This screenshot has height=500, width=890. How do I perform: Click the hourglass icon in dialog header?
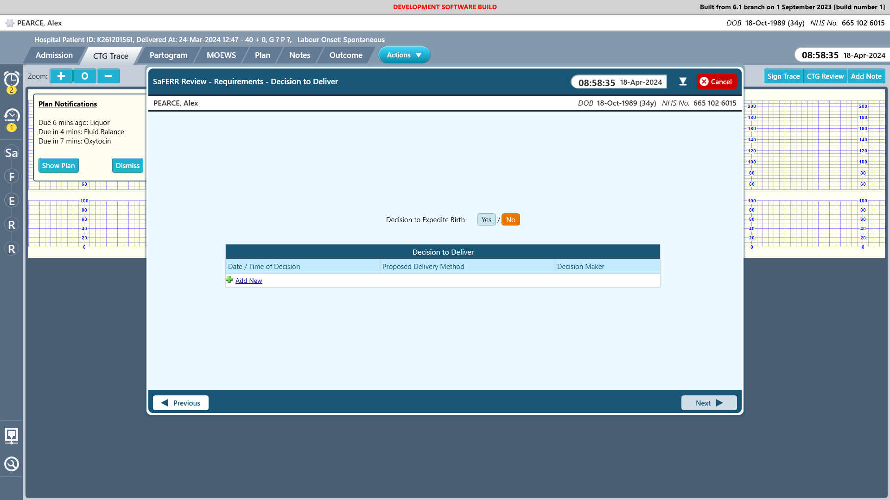[x=683, y=81]
